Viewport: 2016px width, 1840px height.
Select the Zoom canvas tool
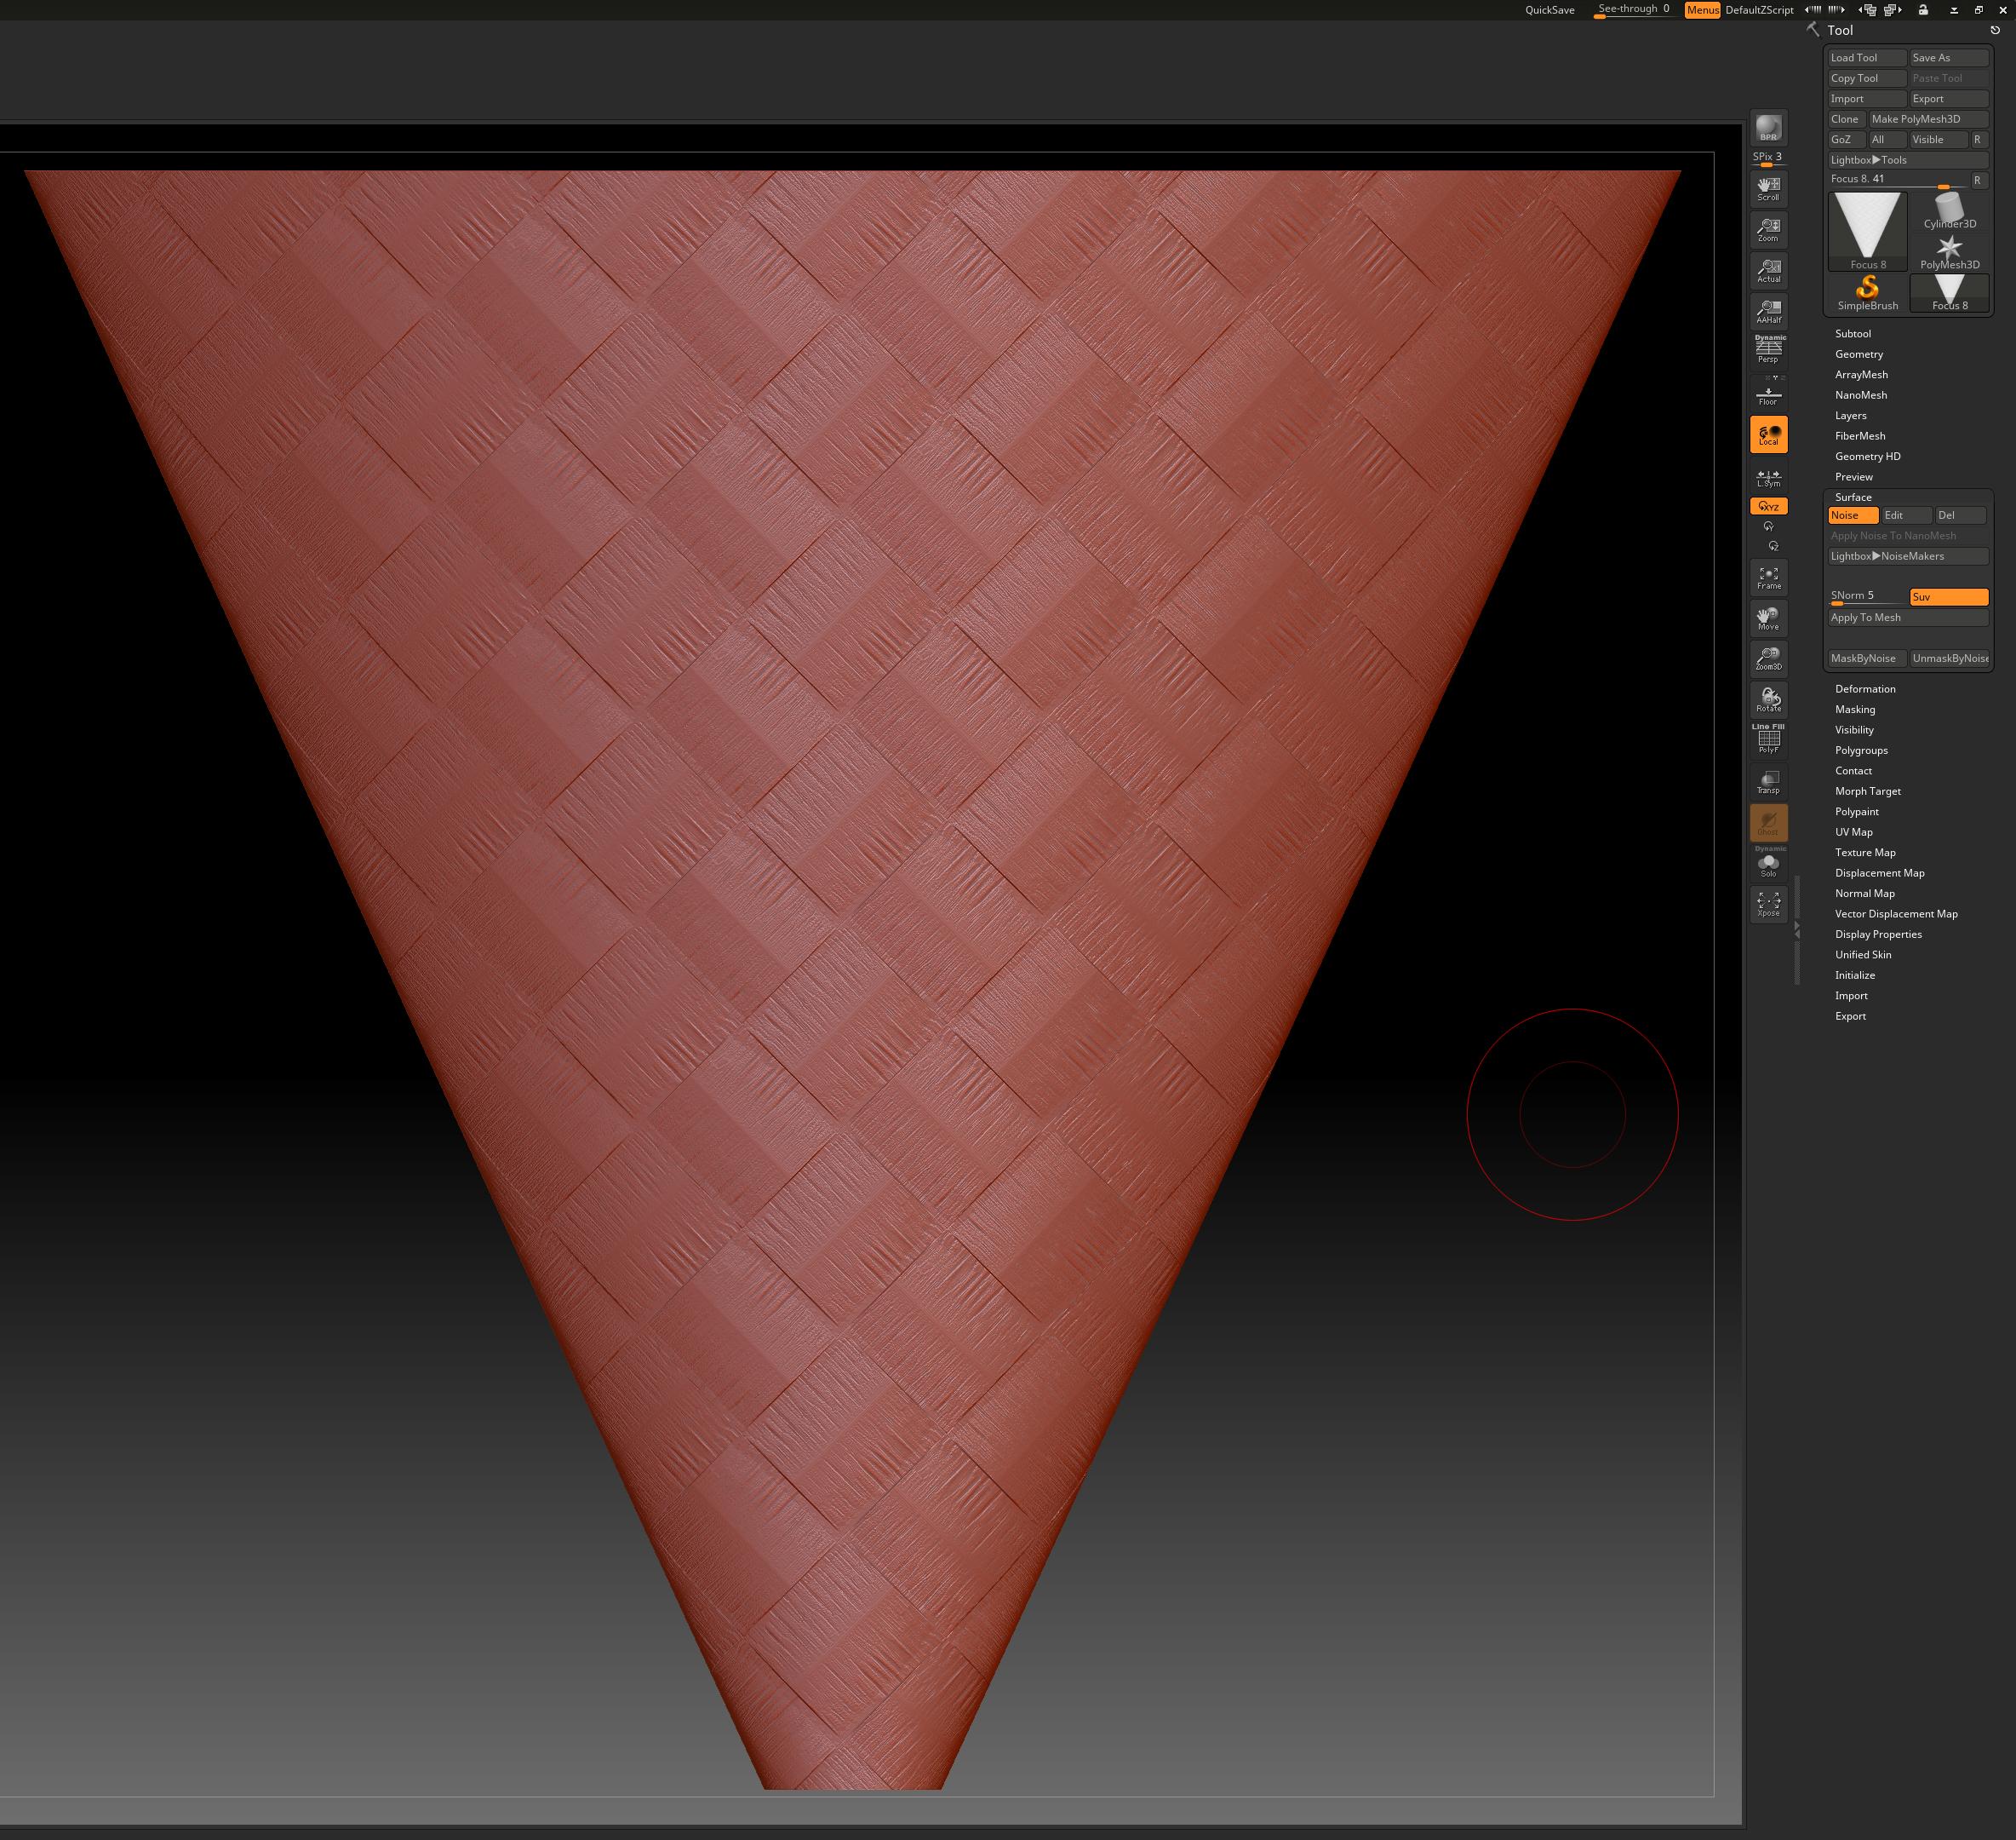tap(1768, 229)
